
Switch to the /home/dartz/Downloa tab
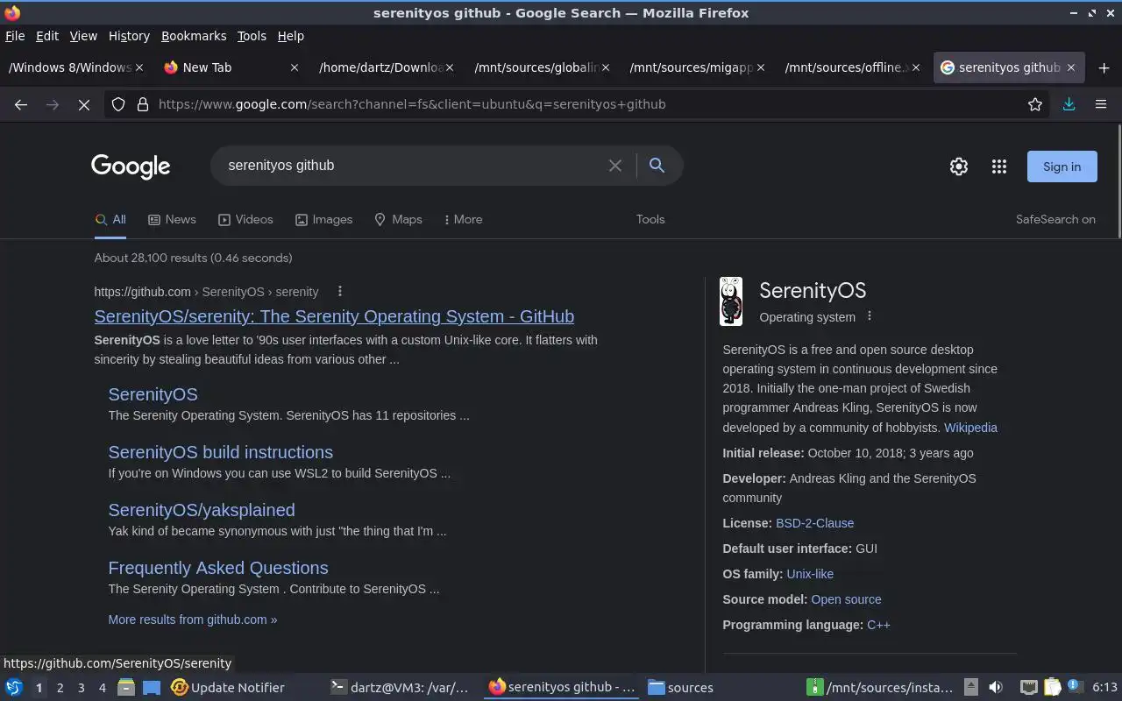[387, 67]
